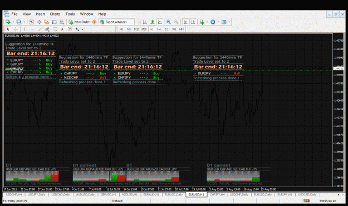Image resolution: width=348 pixels, height=206 pixels.
Task: Switch timeframe to M15
Action: coord(136,29)
